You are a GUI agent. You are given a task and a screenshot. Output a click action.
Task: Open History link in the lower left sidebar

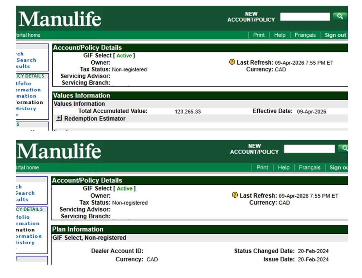[25, 242]
